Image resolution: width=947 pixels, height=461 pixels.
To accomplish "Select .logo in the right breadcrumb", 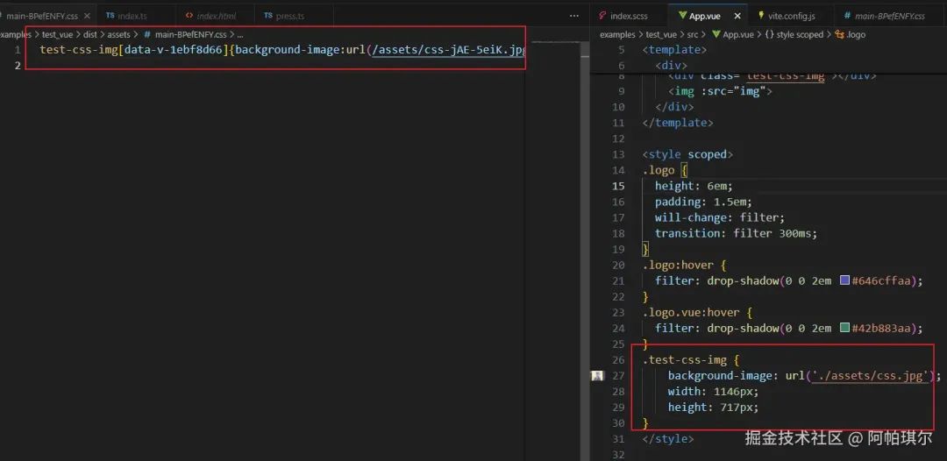I will (x=856, y=35).
